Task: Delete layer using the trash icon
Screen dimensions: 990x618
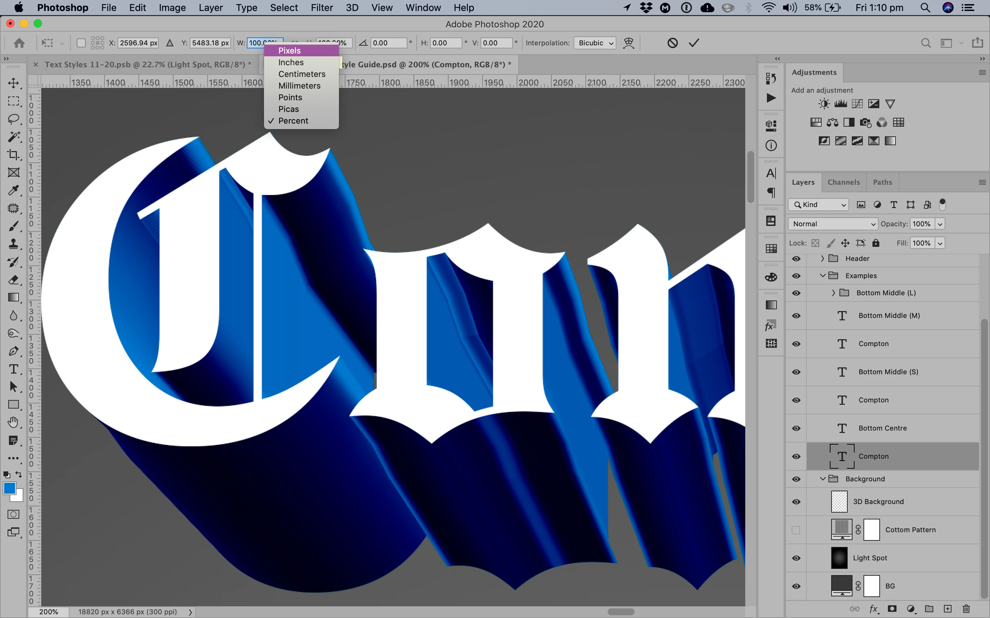Action: [966, 609]
